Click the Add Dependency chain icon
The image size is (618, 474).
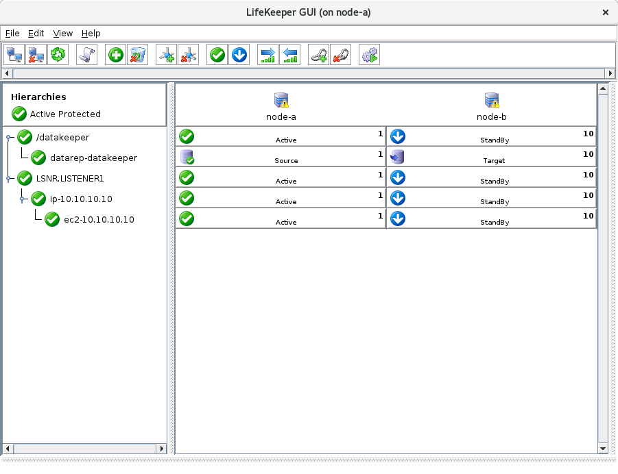coord(318,55)
